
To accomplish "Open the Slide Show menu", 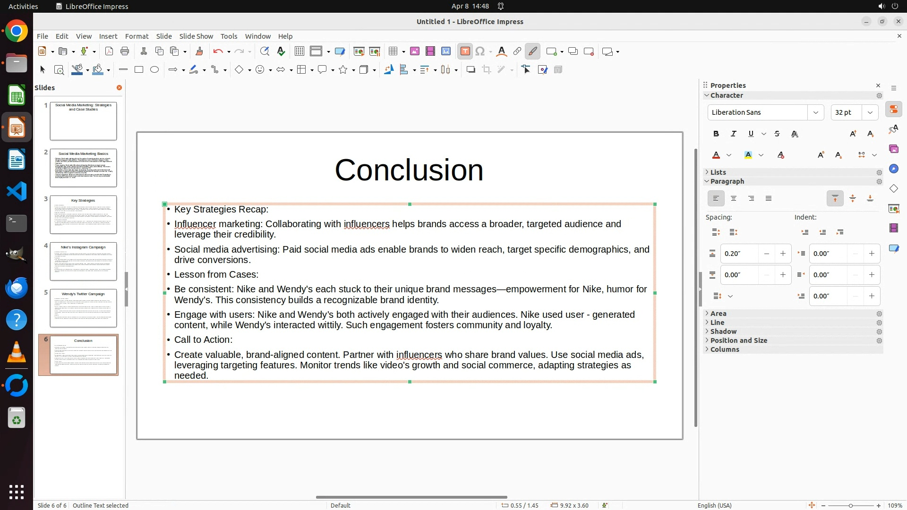I will pos(196,36).
